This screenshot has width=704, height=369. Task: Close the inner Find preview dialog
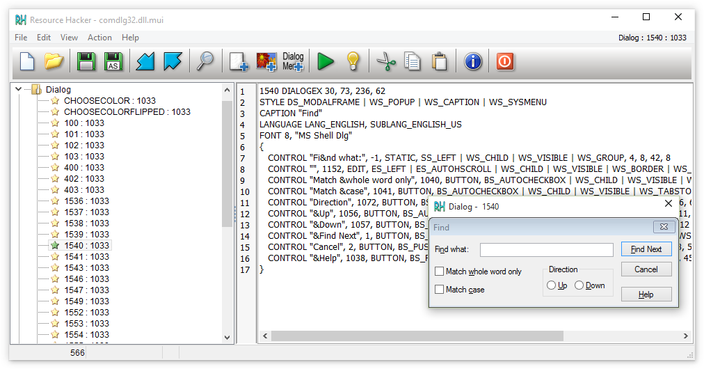pyautogui.click(x=664, y=227)
